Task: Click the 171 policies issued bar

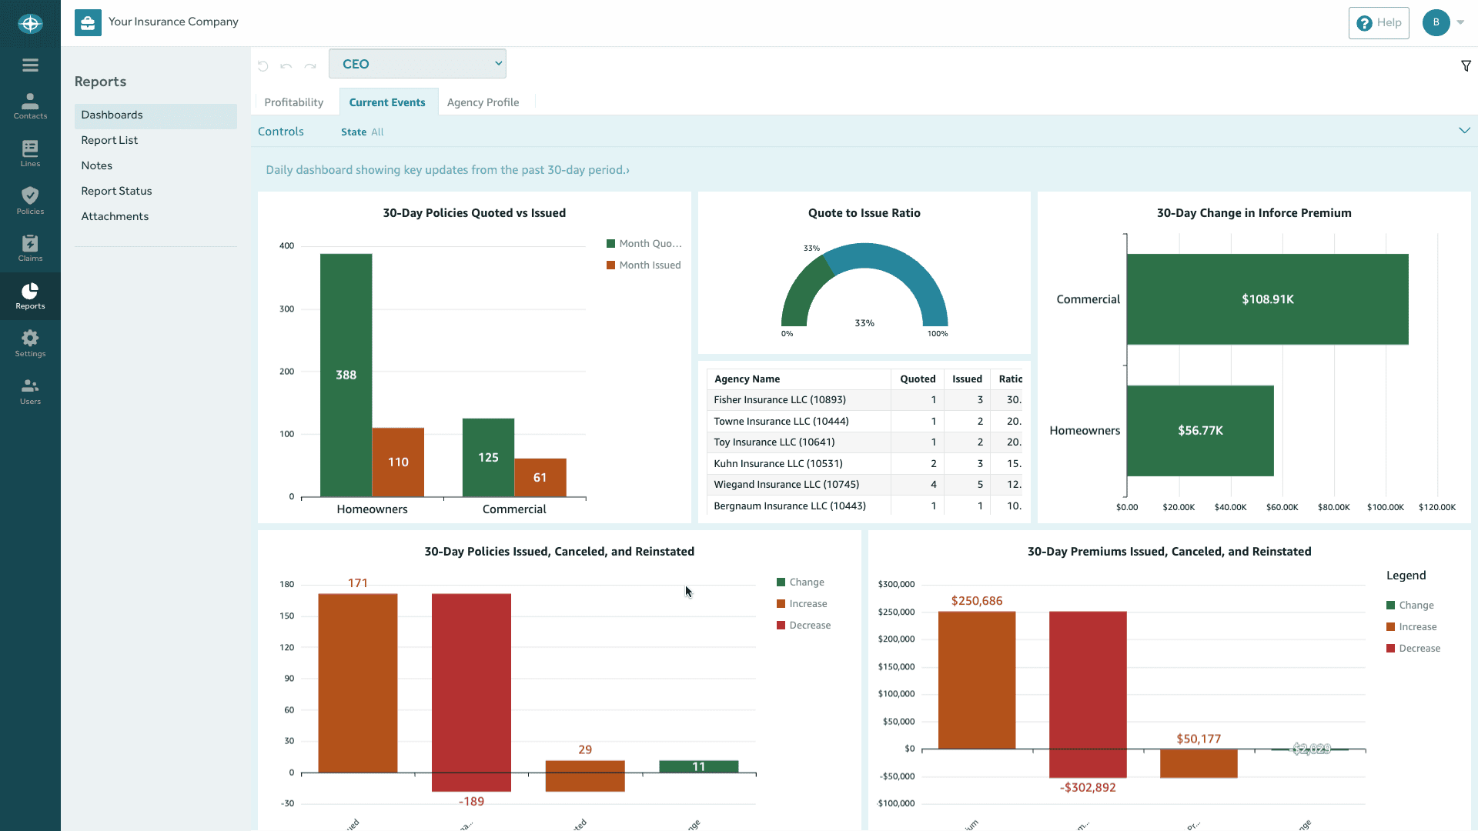Action: tap(358, 682)
